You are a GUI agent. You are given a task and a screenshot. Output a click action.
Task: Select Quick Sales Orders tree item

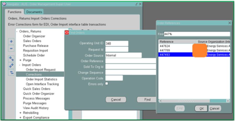(x=37, y=89)
